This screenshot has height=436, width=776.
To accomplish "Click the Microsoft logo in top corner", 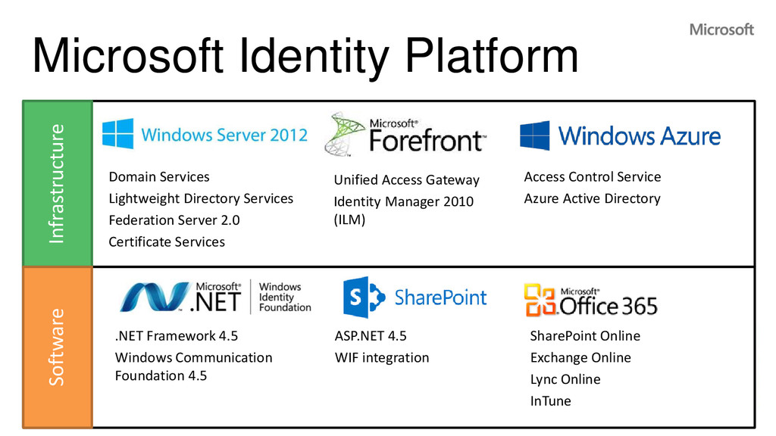I will click(721, 30).
